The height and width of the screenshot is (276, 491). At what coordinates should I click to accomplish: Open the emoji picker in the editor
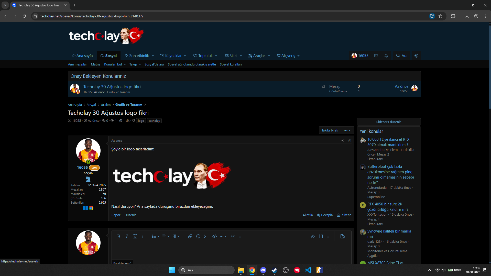[x=198, y=236]
